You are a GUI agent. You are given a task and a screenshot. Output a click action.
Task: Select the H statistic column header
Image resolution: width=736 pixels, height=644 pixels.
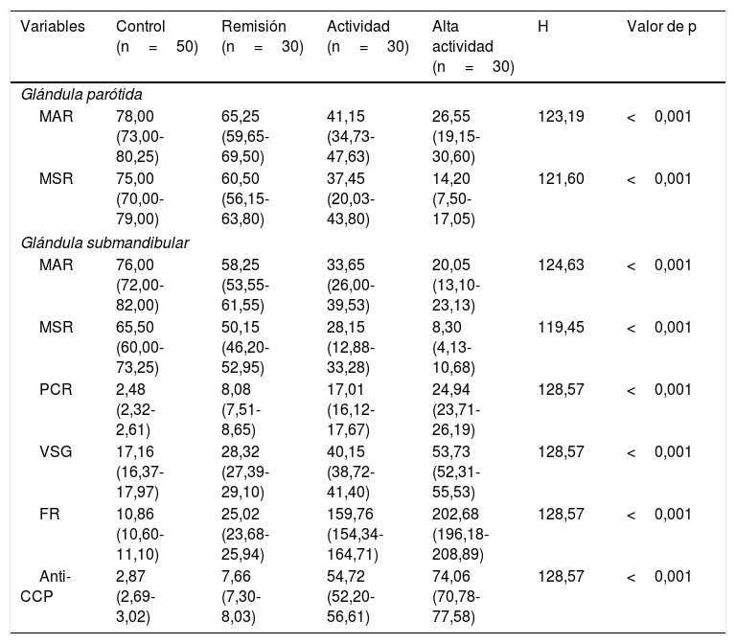(x=543, y=26)
